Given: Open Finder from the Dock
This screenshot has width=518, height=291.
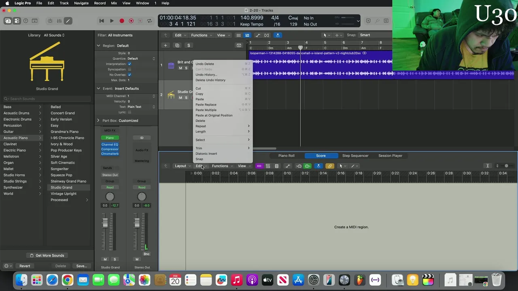Looking at the screenshot, I should tap(21, 280).
